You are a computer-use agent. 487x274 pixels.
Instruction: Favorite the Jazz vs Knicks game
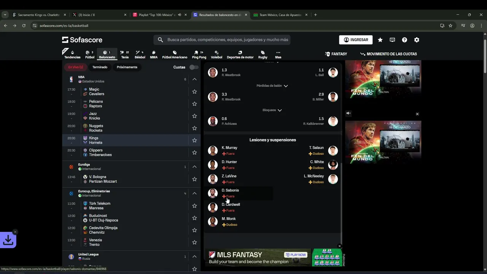tap(194, 116)
